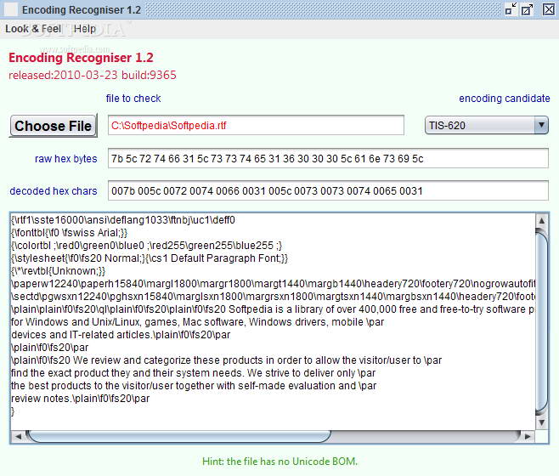This screenshot has width=559, height=476.
Task: Click the file path input field
Action: (x=256, y=125)
